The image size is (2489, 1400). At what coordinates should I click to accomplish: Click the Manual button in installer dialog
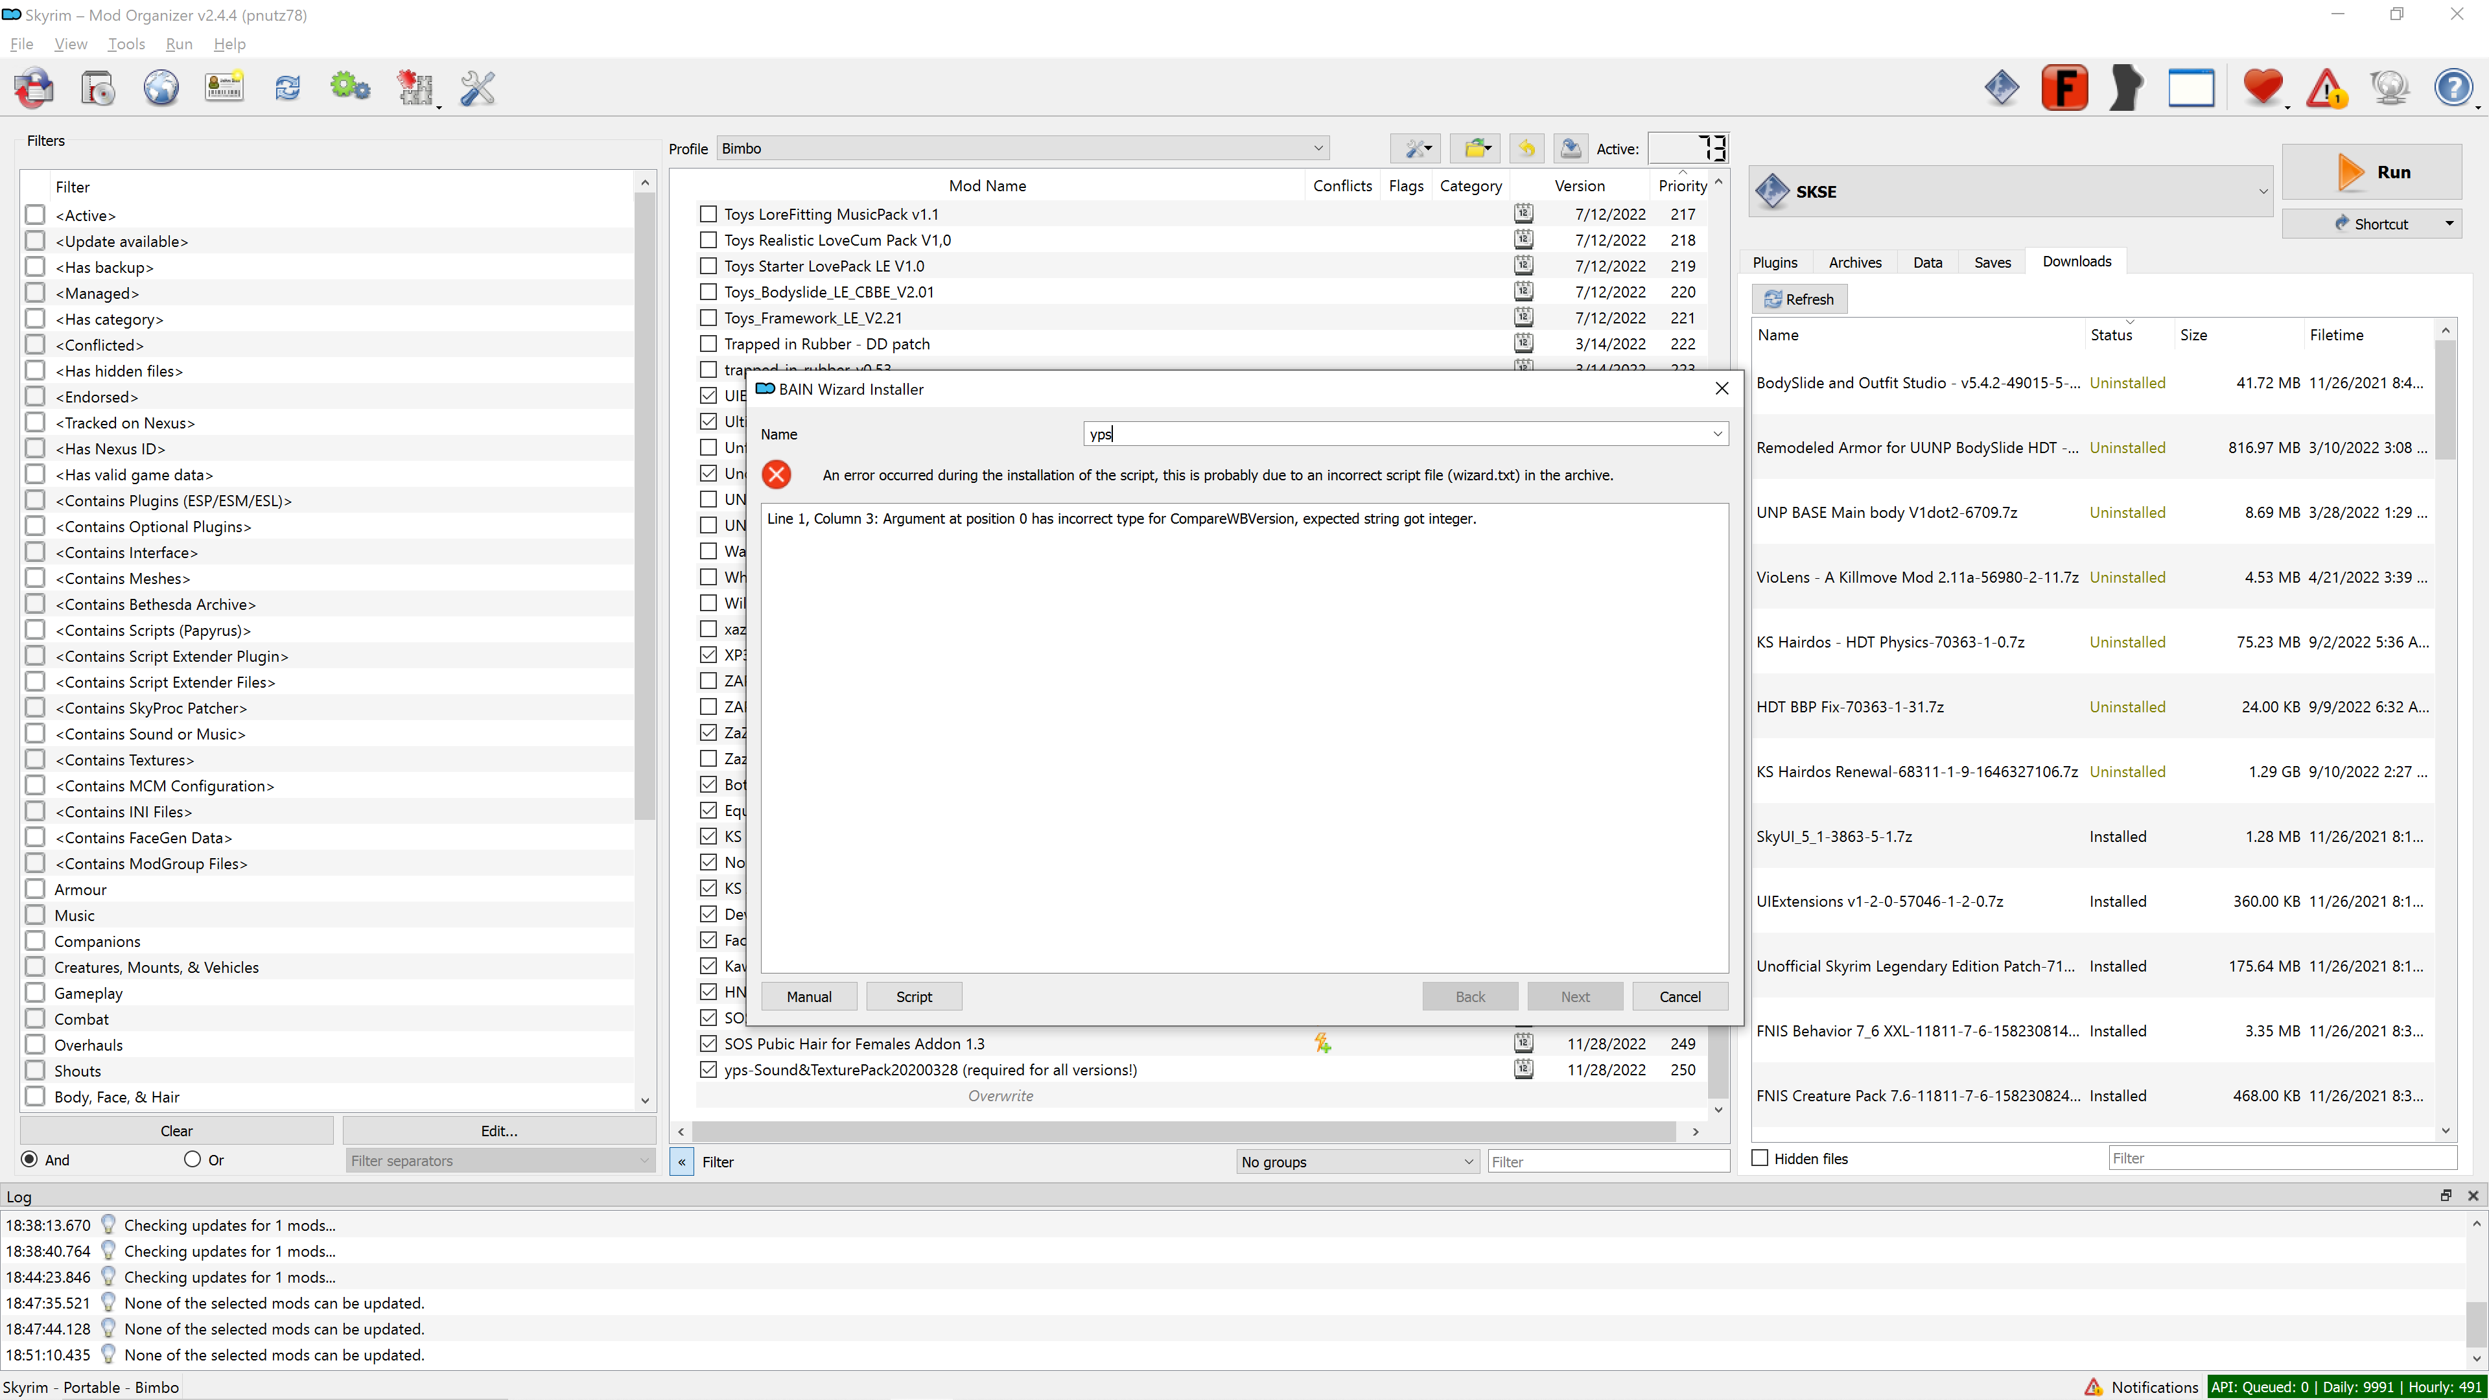click(x=809, y=996)
